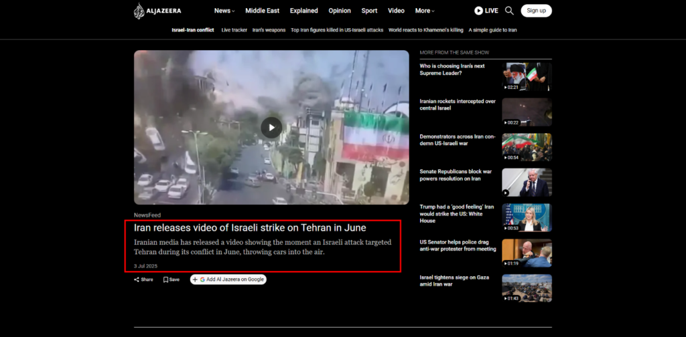Open the Live tracker link
The width and height of the screenshot is (686, 337).
[x=234, y=30]
